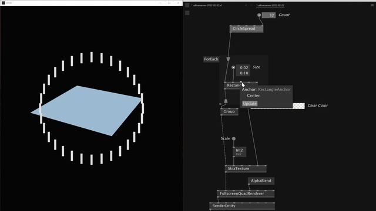Viewport: 376px width, 211px height.
Task: Open the Clear Color checkered swatch
Action: tap(299, 105)
